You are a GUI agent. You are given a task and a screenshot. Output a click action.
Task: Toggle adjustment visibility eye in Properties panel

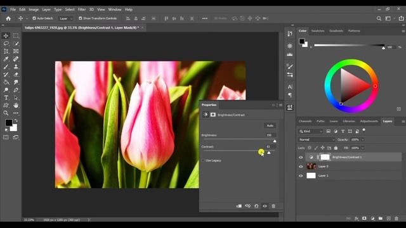coord(265,206)
